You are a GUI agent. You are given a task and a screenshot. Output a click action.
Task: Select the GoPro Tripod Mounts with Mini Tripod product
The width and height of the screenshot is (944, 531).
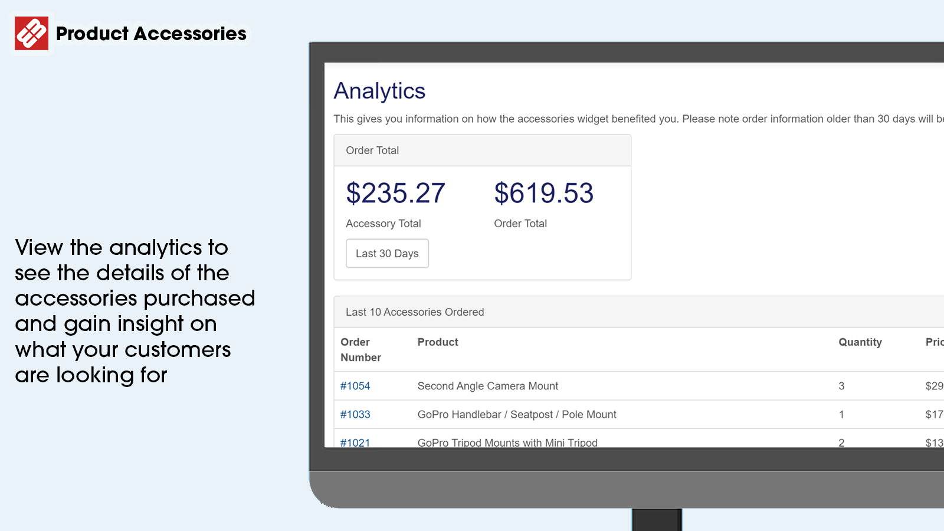(507, 442)
